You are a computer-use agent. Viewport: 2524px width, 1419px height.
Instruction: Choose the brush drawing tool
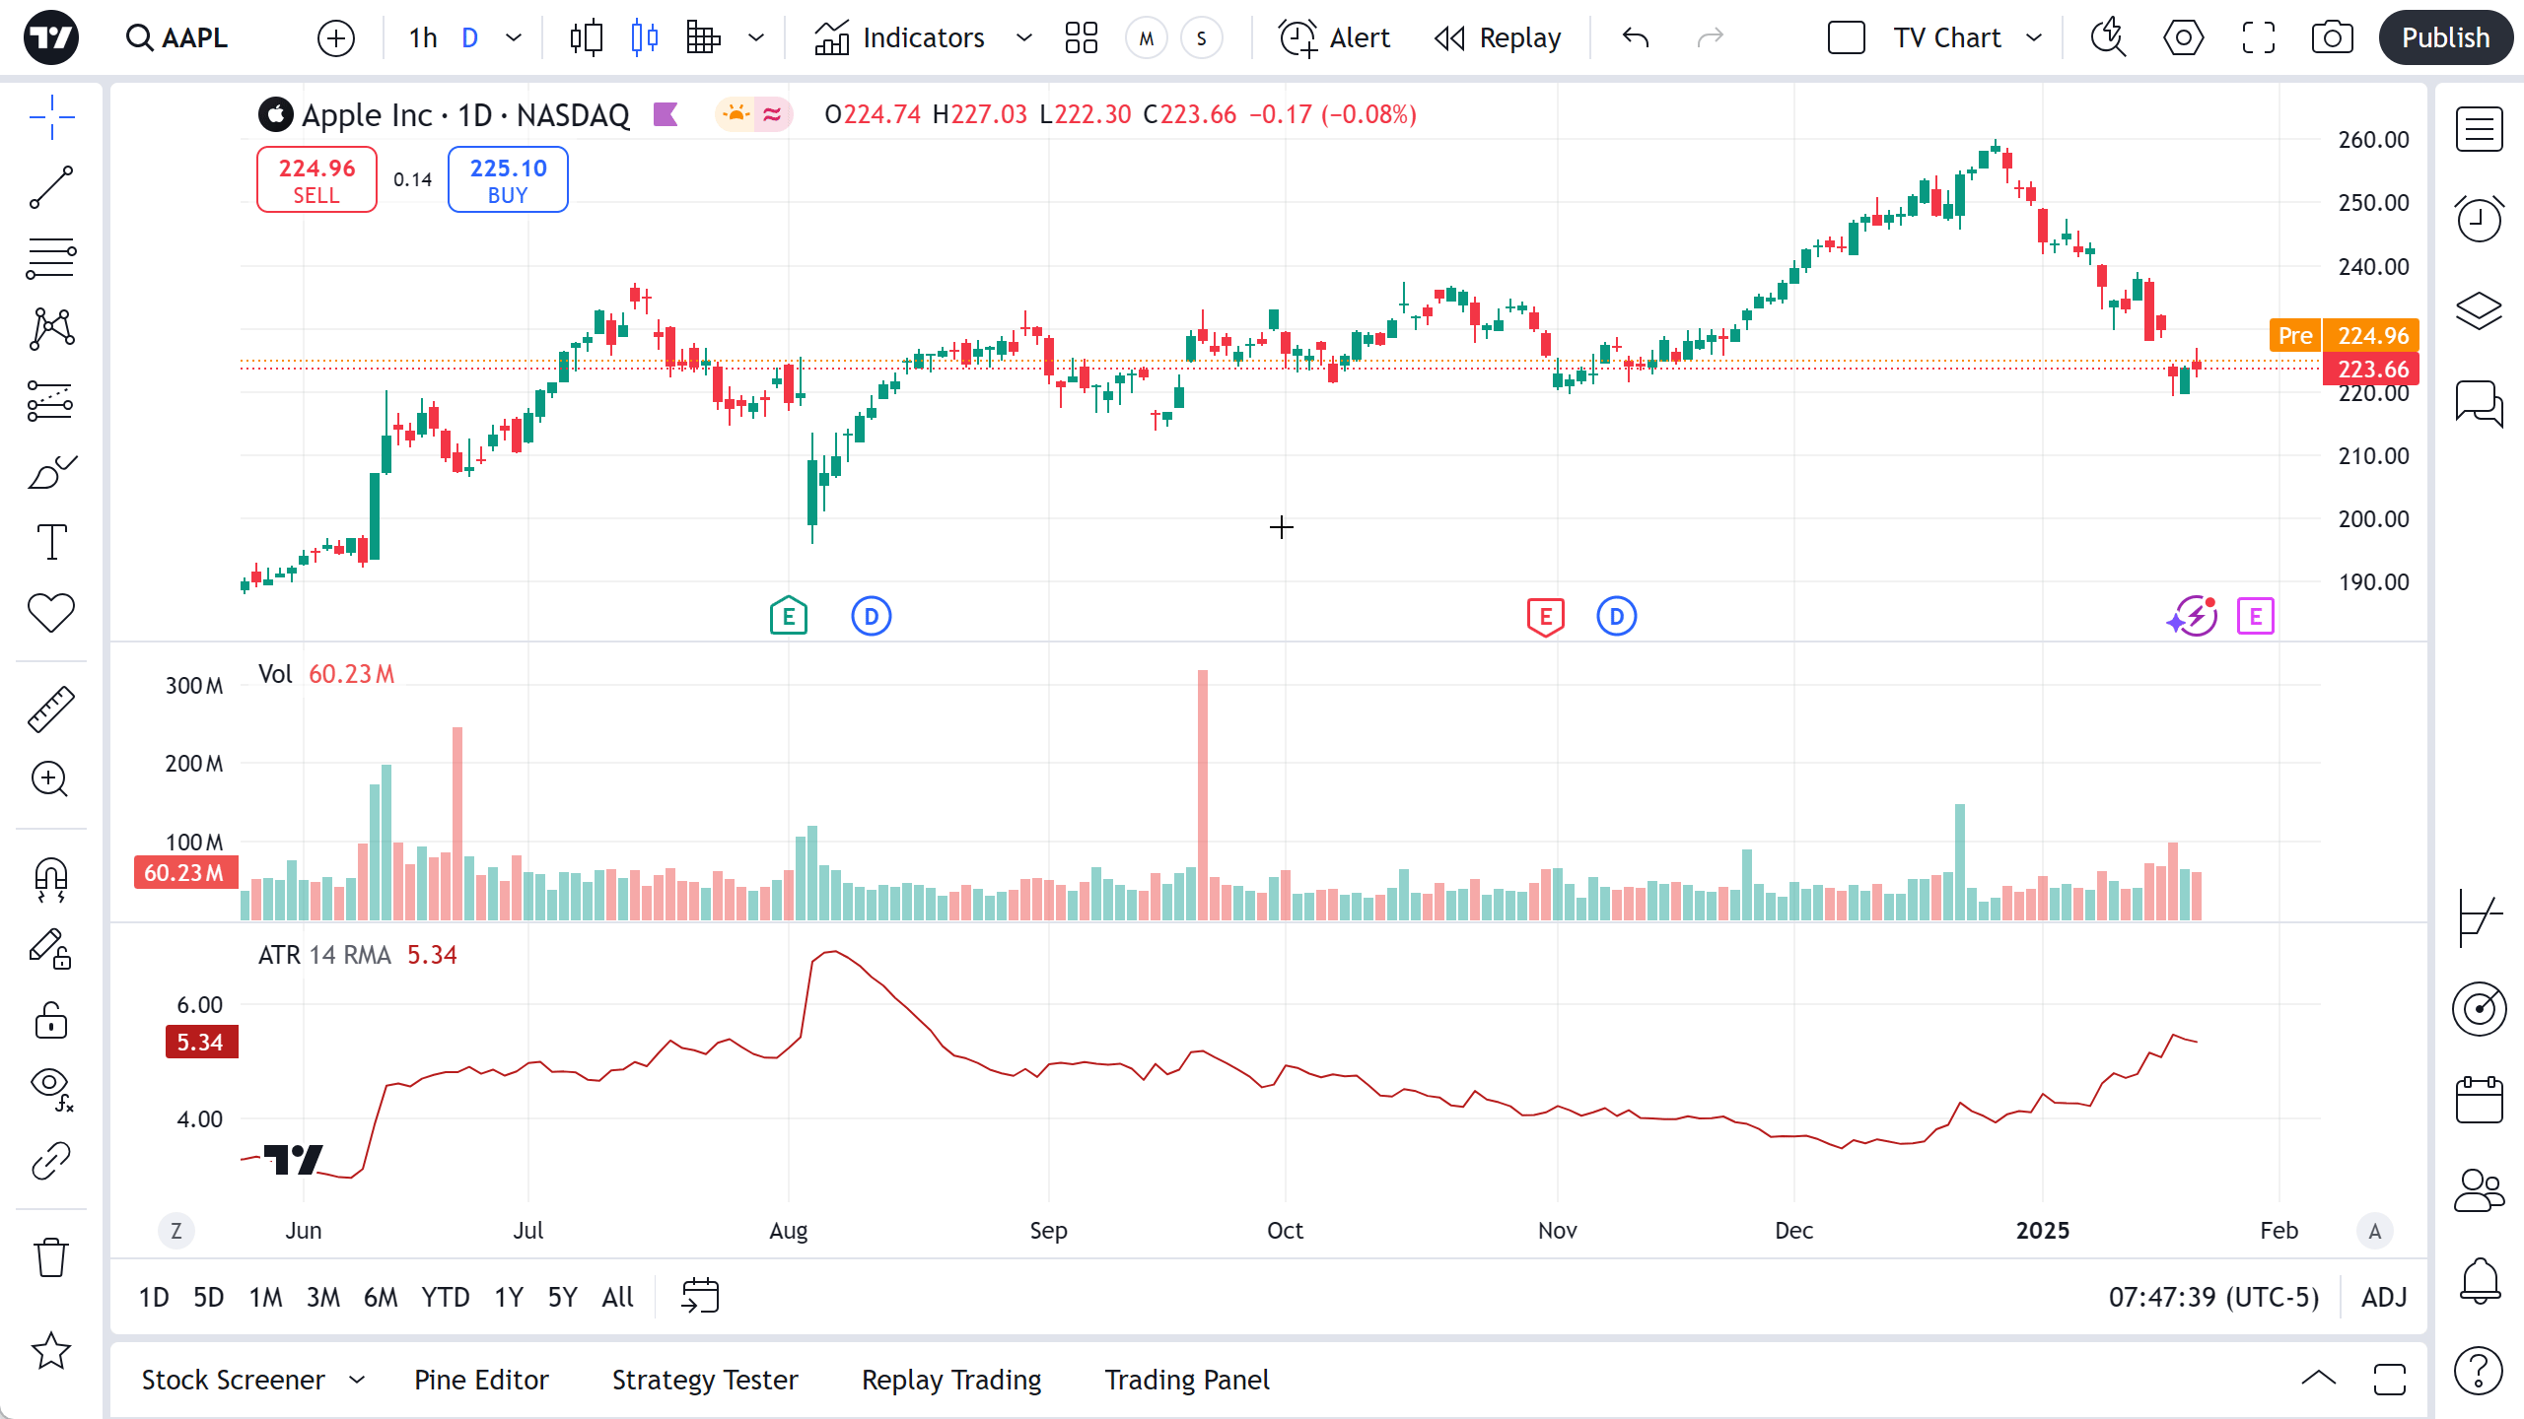[x=51, y=472]
